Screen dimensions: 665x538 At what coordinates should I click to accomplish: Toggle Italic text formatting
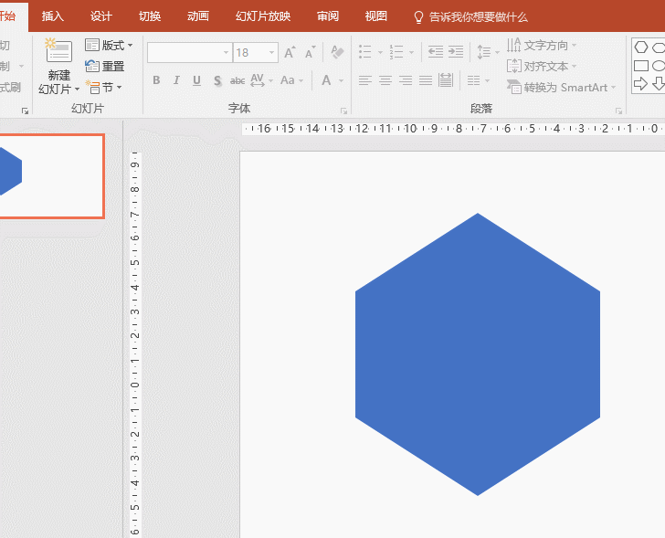pos(176,80)
